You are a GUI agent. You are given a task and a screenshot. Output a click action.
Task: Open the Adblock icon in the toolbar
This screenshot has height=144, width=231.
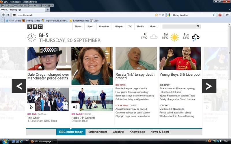tap(220, 15)
